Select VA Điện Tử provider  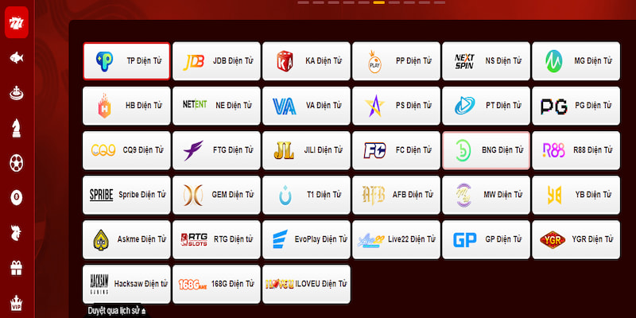[306, 106]
